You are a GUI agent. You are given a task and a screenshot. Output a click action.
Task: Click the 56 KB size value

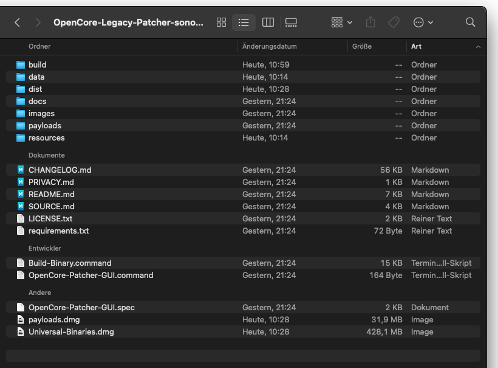391,170
